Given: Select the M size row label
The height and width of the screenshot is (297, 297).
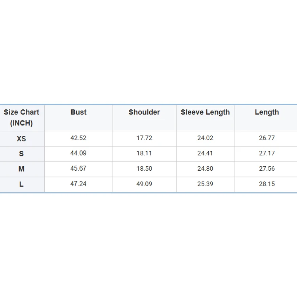Looking at the screenshot, I should (21, 169).
